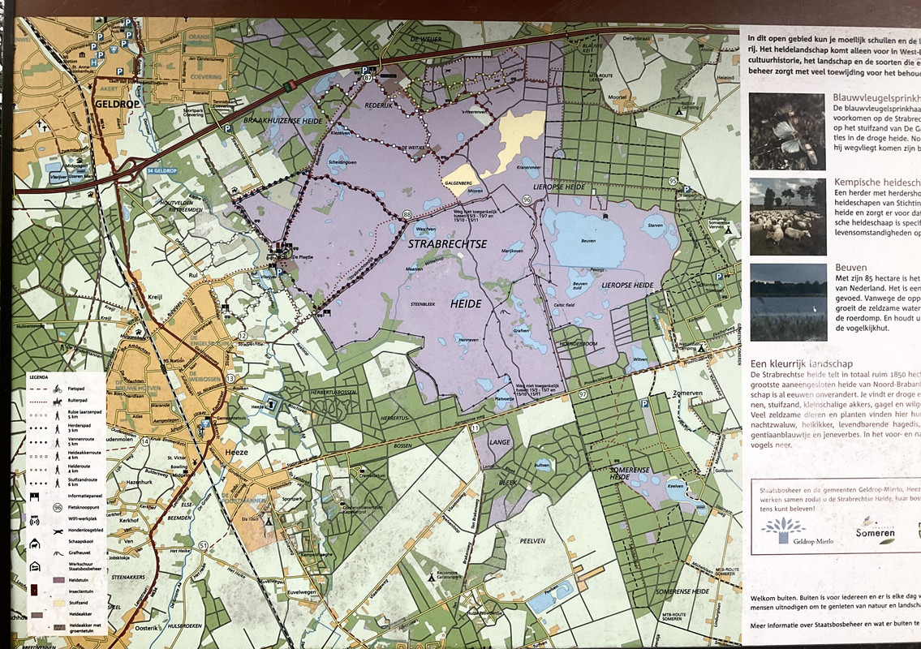This screenshot has height=649, width=921.
Task: Click the Informatiepaneel symbol in the legend
Action: [x=34, y=496]
